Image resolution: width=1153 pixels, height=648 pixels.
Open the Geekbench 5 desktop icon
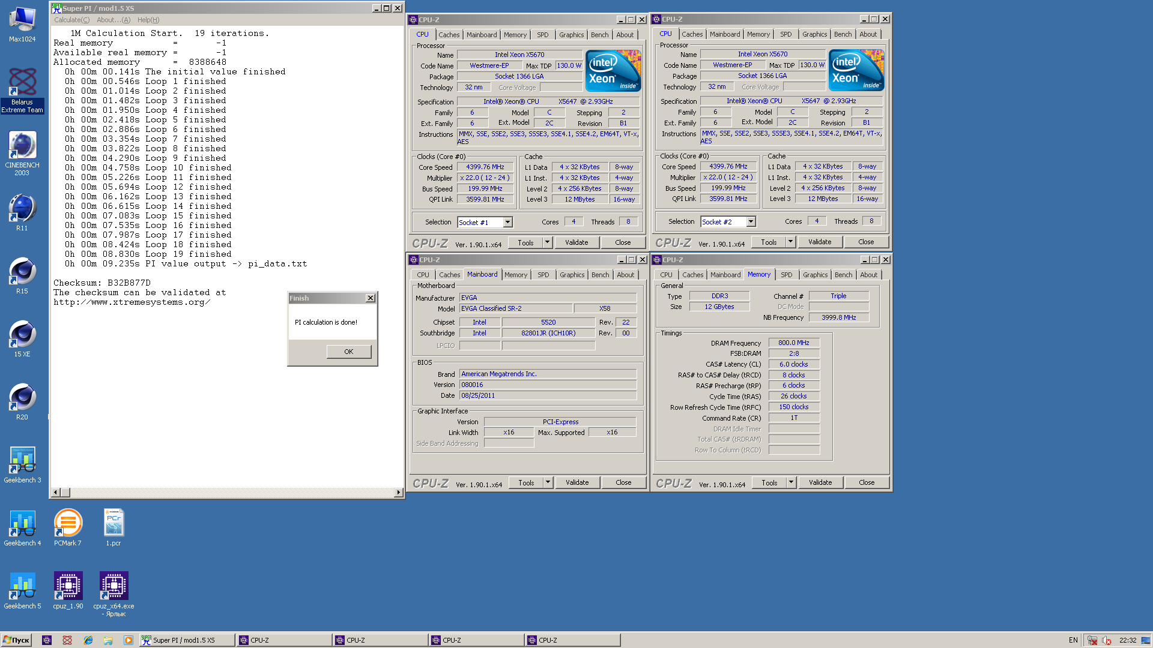[22, 590]
